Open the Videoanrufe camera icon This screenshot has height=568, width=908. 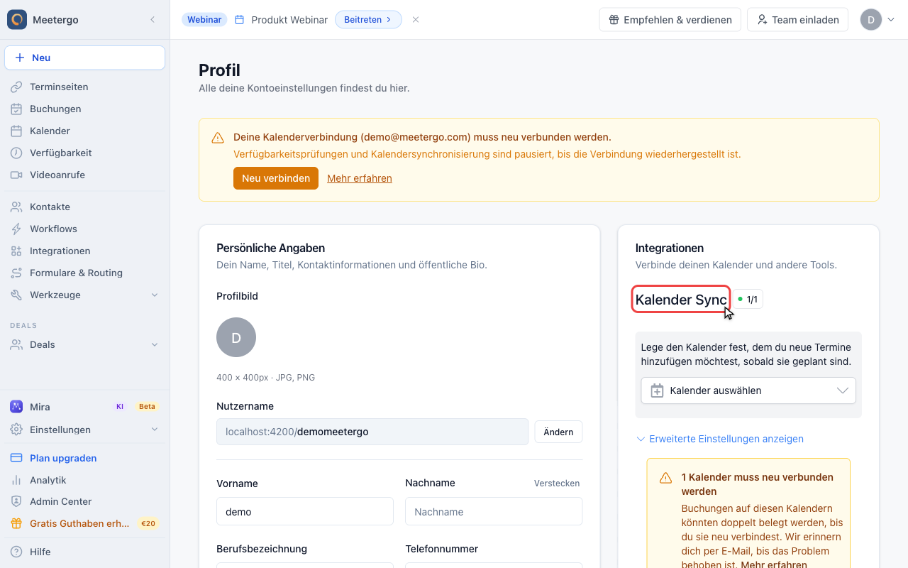point(16,175)
